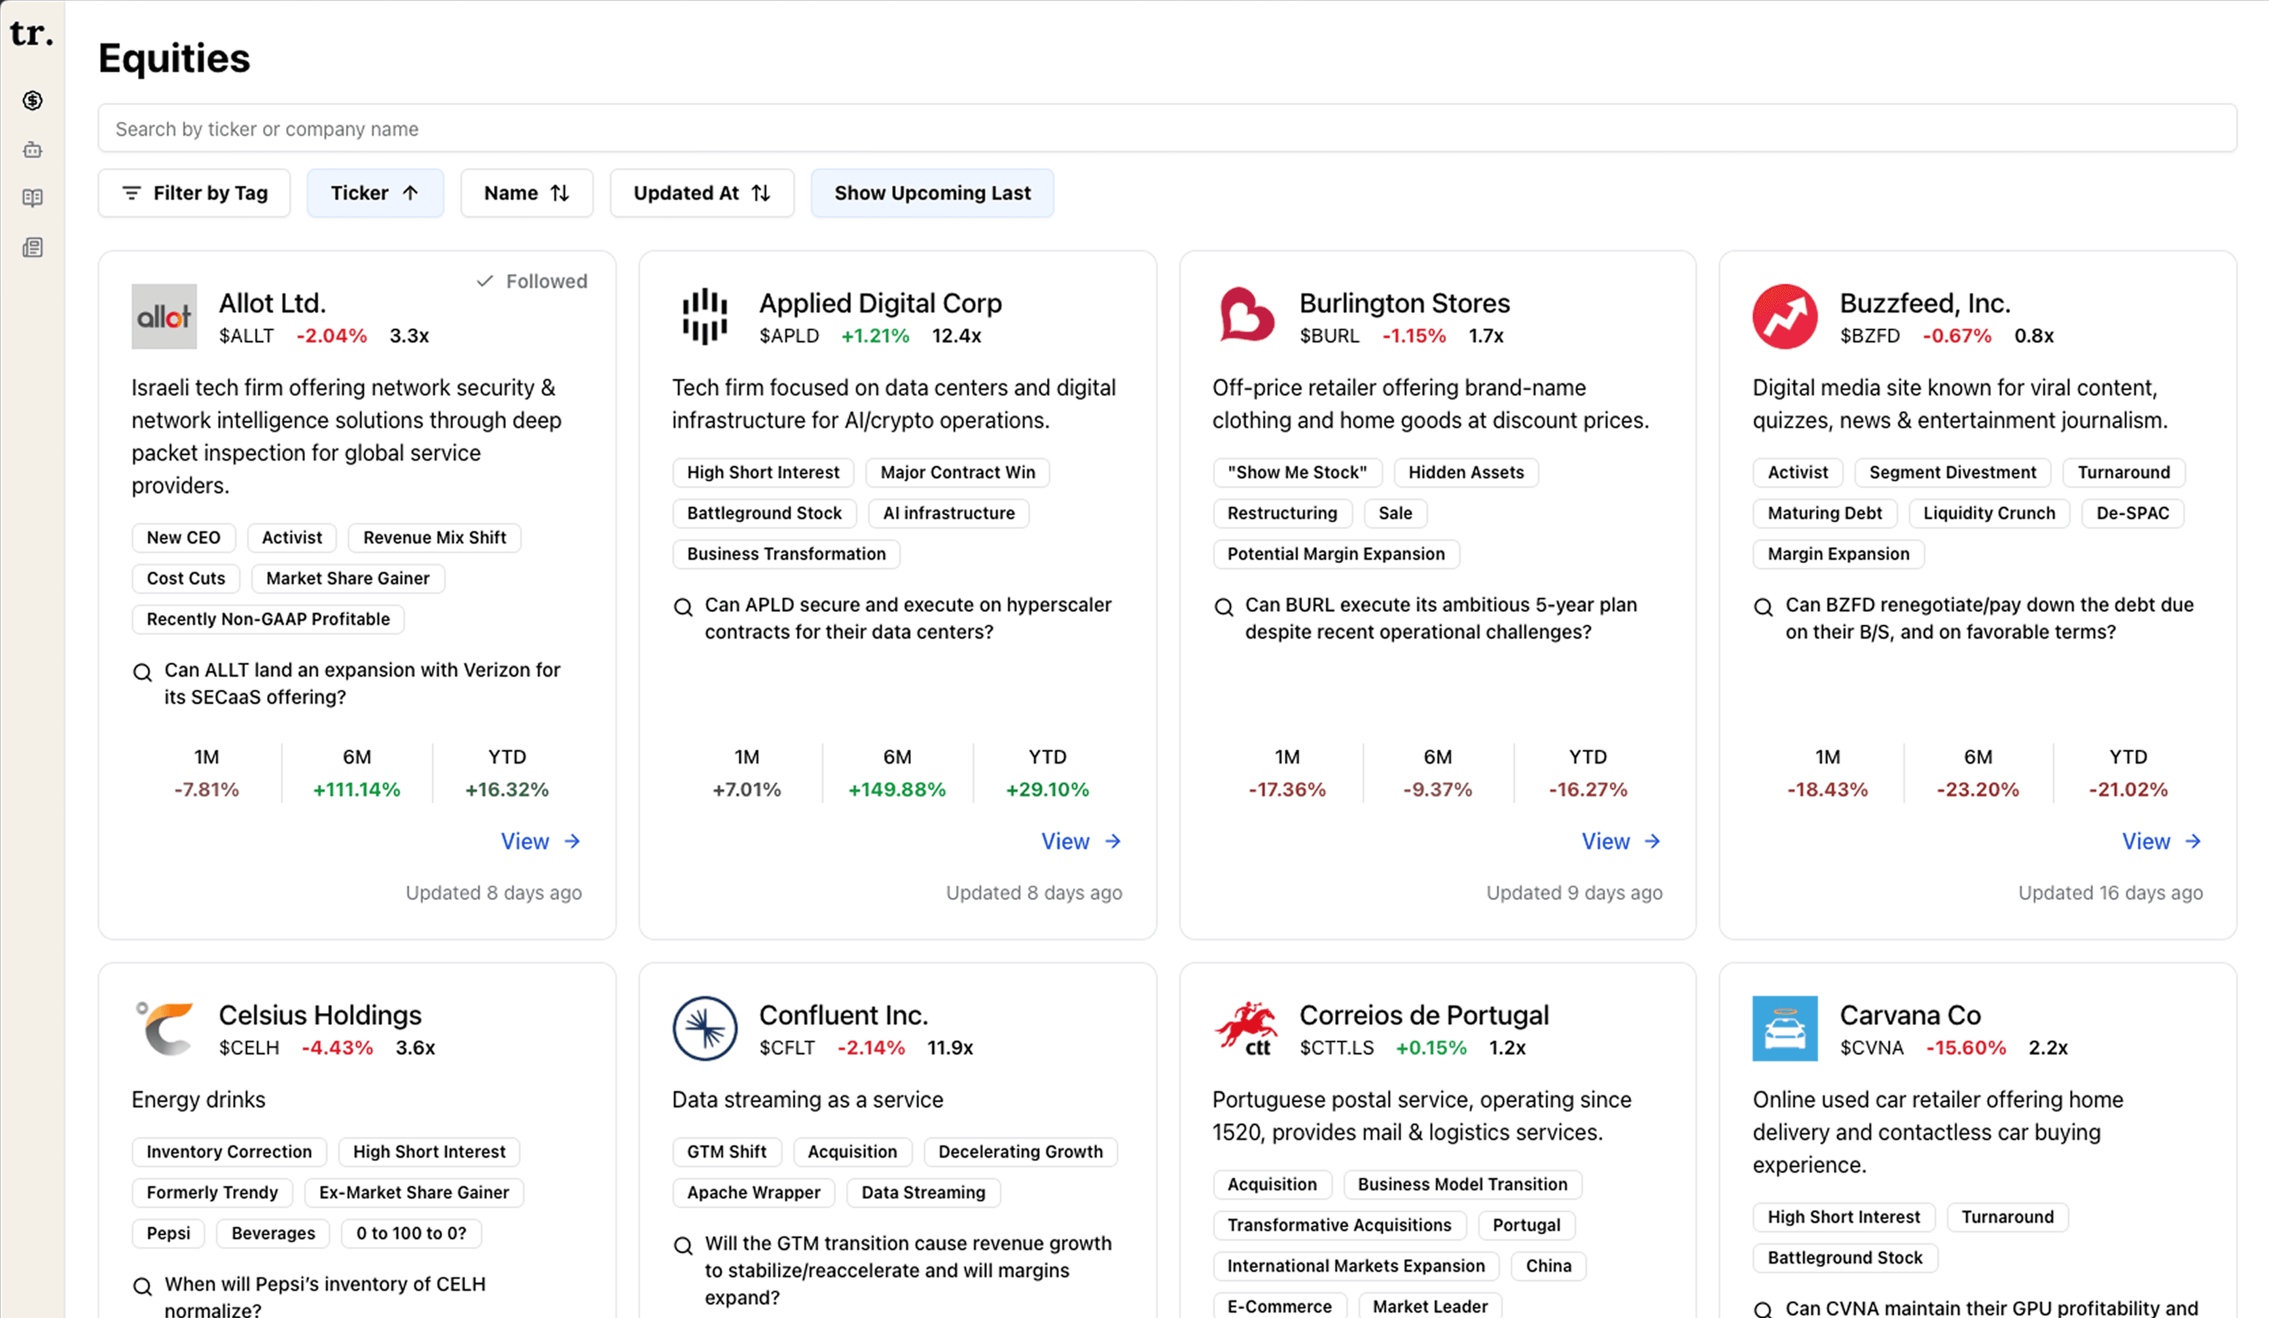This screenshot has height=1318, width=2269.
Task: Select the Portugal tag
Action: point(1526,1226)
